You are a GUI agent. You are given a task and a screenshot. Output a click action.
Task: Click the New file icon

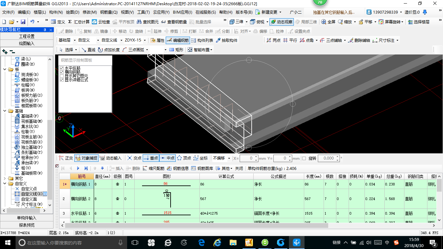(4, 22)
